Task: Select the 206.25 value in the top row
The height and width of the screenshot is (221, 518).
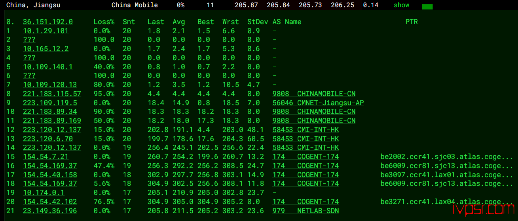Action: 343,5
